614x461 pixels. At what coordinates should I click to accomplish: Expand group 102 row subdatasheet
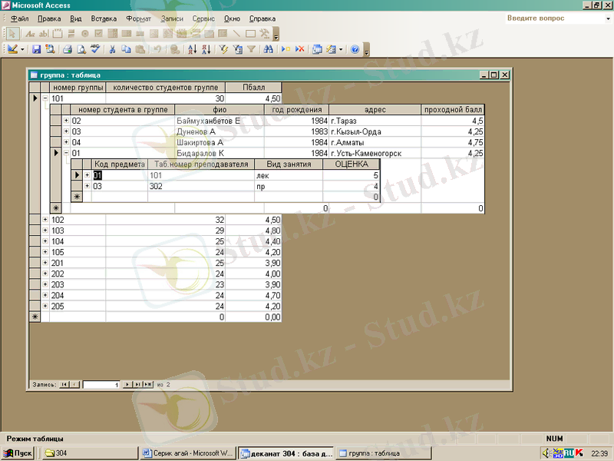click(x=45, y=220)
